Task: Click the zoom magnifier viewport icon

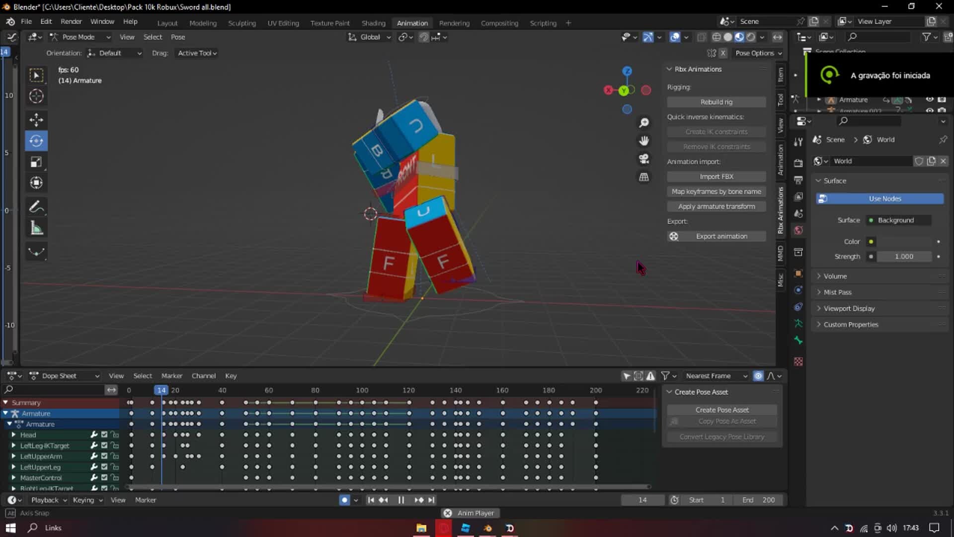Action: (x=644, y=123)
